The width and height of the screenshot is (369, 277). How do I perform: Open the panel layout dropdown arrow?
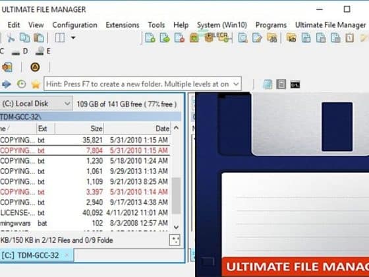point(73,38)
